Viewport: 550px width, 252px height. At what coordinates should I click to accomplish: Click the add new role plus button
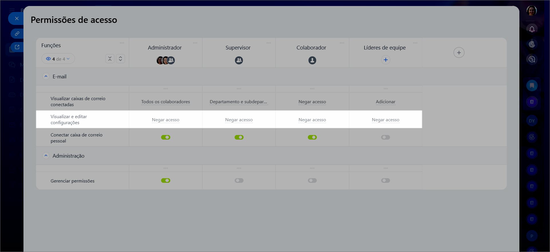(459, 53)
